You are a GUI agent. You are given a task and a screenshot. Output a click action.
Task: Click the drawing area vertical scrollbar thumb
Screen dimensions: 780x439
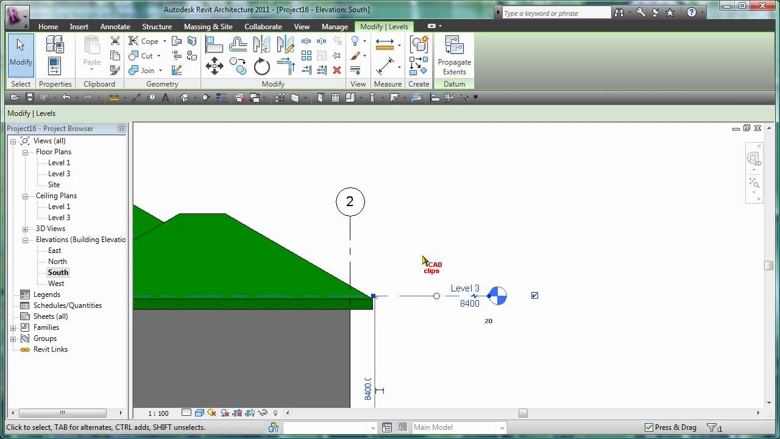pos(769,266)
